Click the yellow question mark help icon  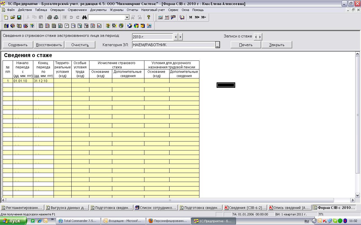[x=149, y=17]
